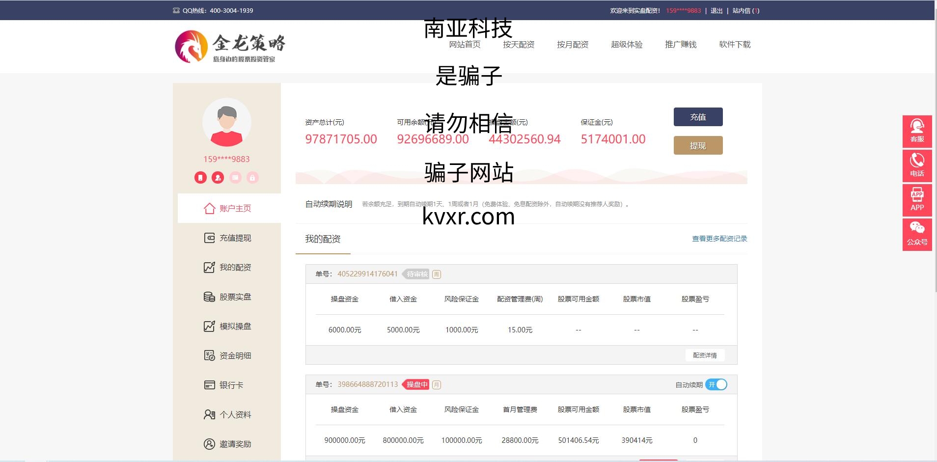Viewport: 937px width, 462px height.
Task: Click the 客服 customer service icon
Action: click(x=917, y=131)
